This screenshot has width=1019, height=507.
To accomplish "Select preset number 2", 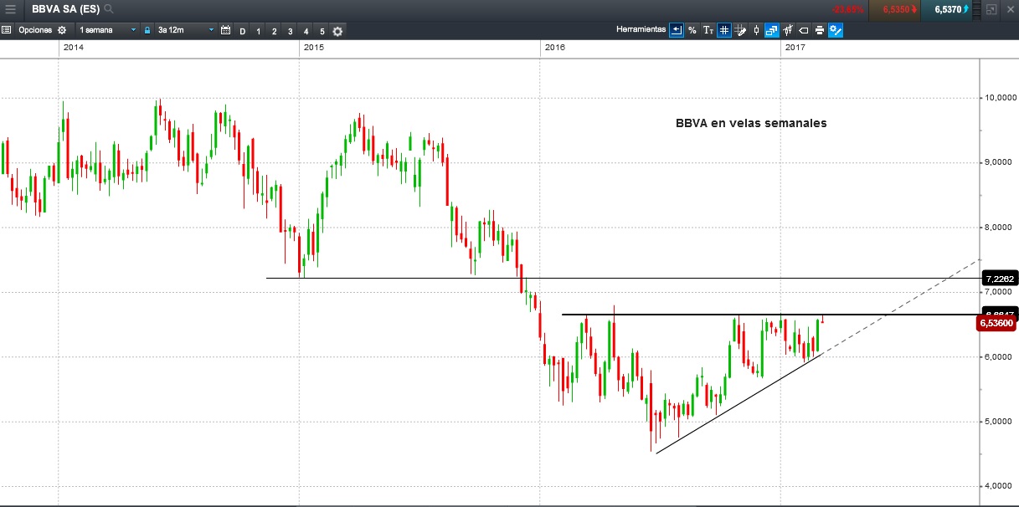I will pyautogui.click(x=274, y=31).
